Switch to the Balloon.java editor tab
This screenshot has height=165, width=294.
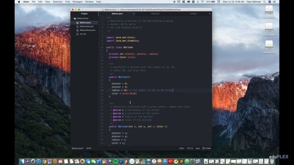click(117, 14)
